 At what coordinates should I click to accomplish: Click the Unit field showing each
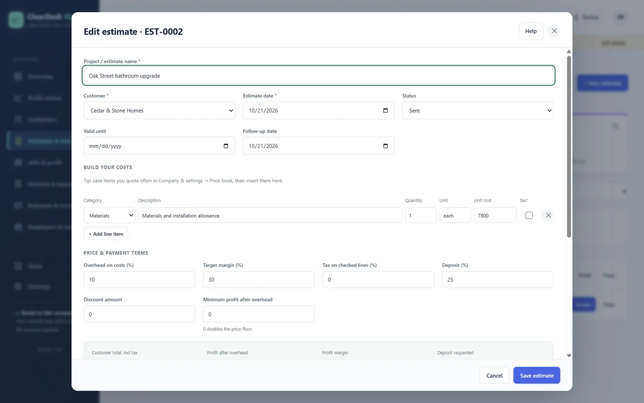click(x=455, y=215)
